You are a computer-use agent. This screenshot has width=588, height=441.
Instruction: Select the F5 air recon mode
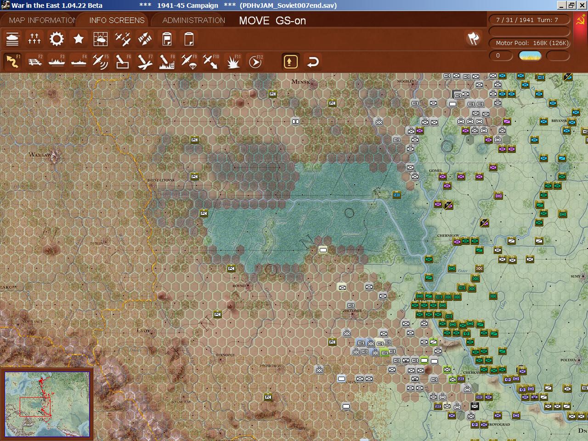[101, 62]
